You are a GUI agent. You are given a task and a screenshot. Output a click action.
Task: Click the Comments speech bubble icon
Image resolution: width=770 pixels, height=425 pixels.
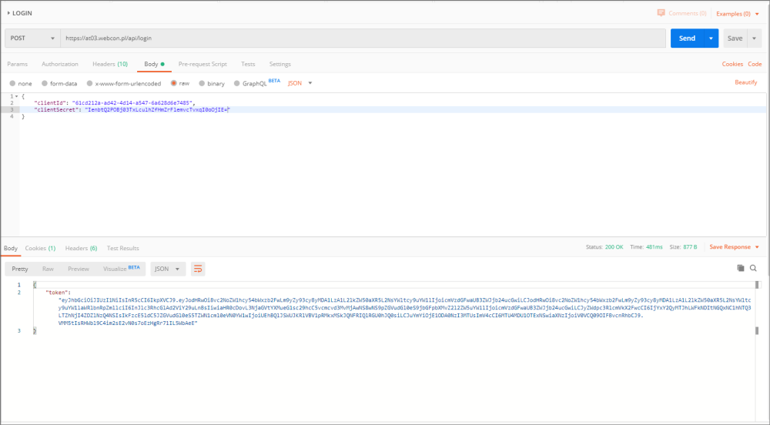coord(661,13)
